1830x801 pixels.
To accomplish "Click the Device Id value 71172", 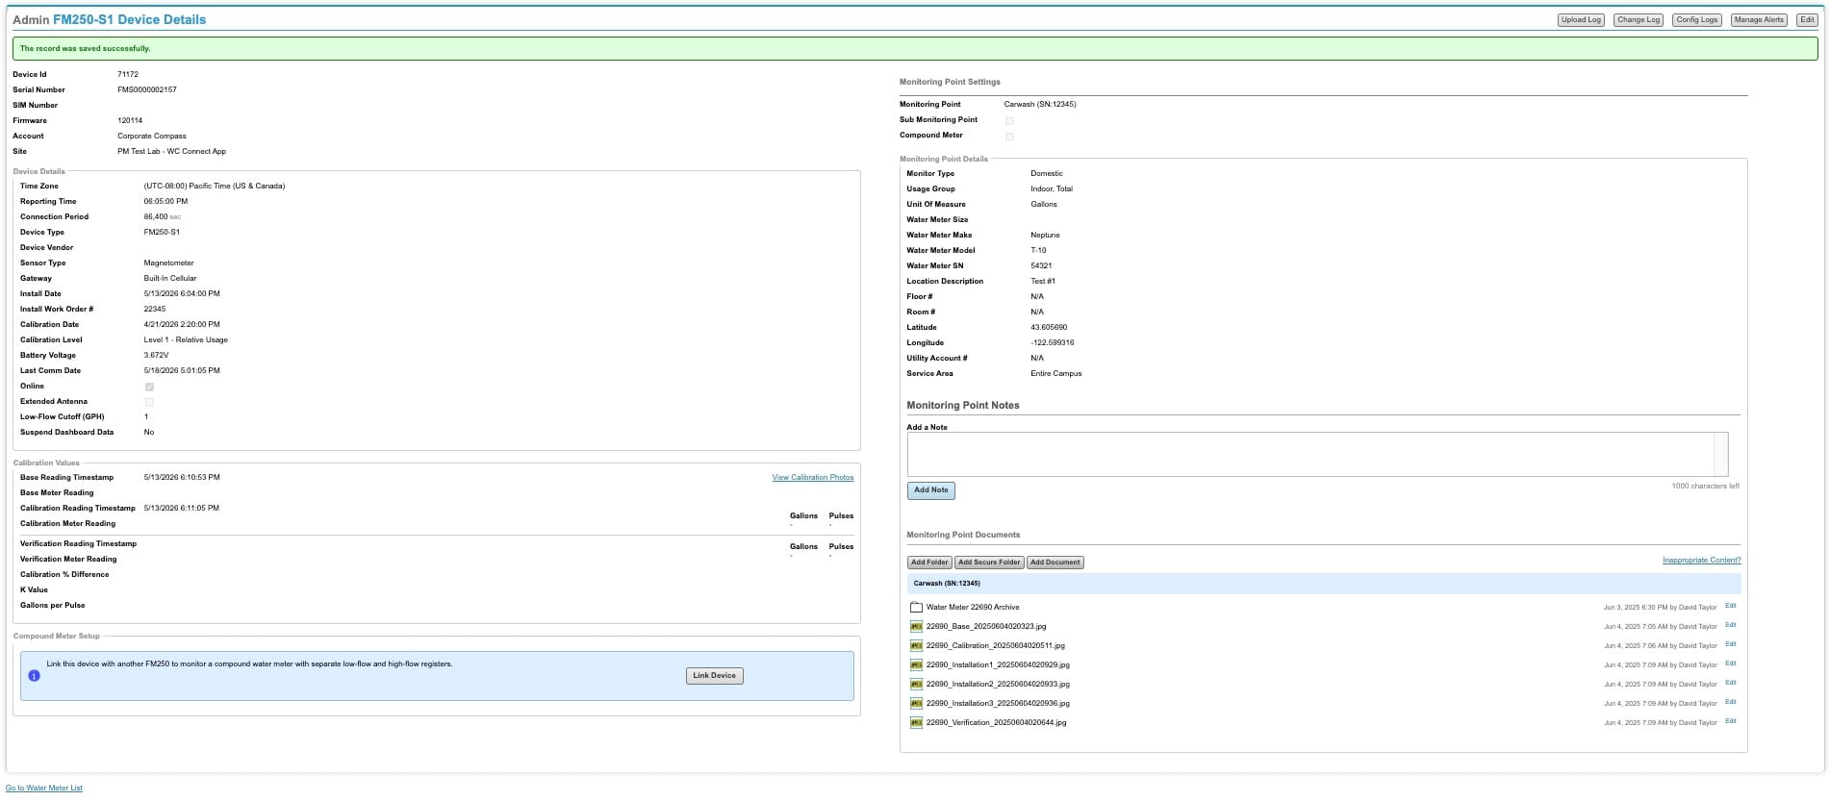I will click(x=128, y=75).
